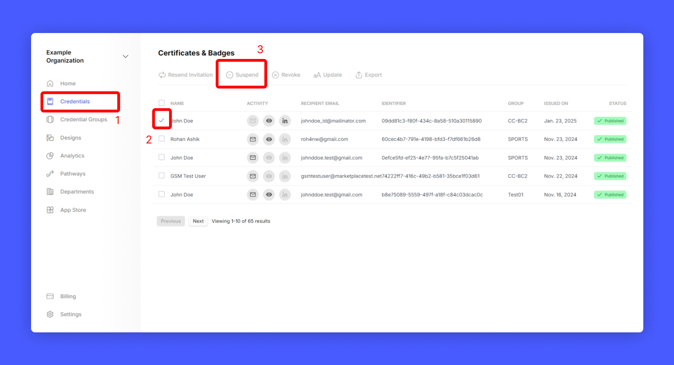Tick the select-all checkbox in header
This screenshot has width=674, height=365.
click(x=161, y=103)
